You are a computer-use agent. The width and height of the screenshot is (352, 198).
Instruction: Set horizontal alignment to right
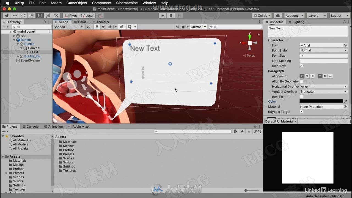pos(312,76)
